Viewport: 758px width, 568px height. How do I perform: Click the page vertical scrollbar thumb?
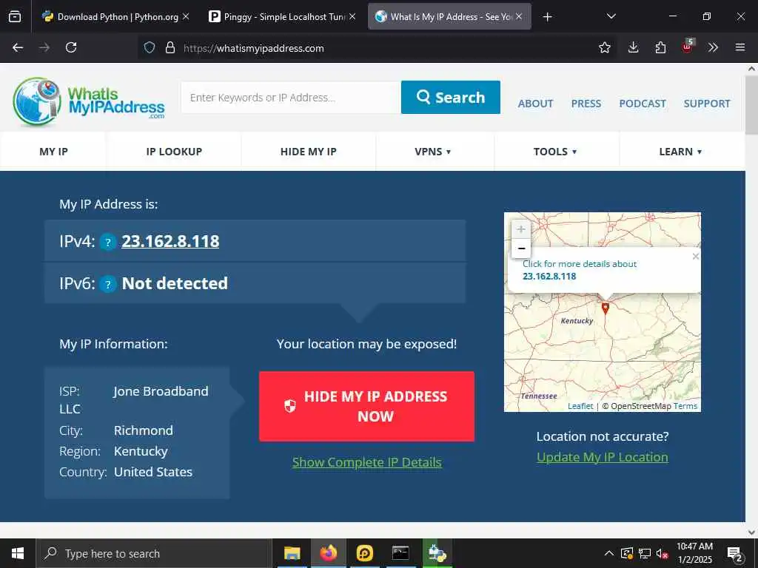pyautogui.click(x=751, y=105)
